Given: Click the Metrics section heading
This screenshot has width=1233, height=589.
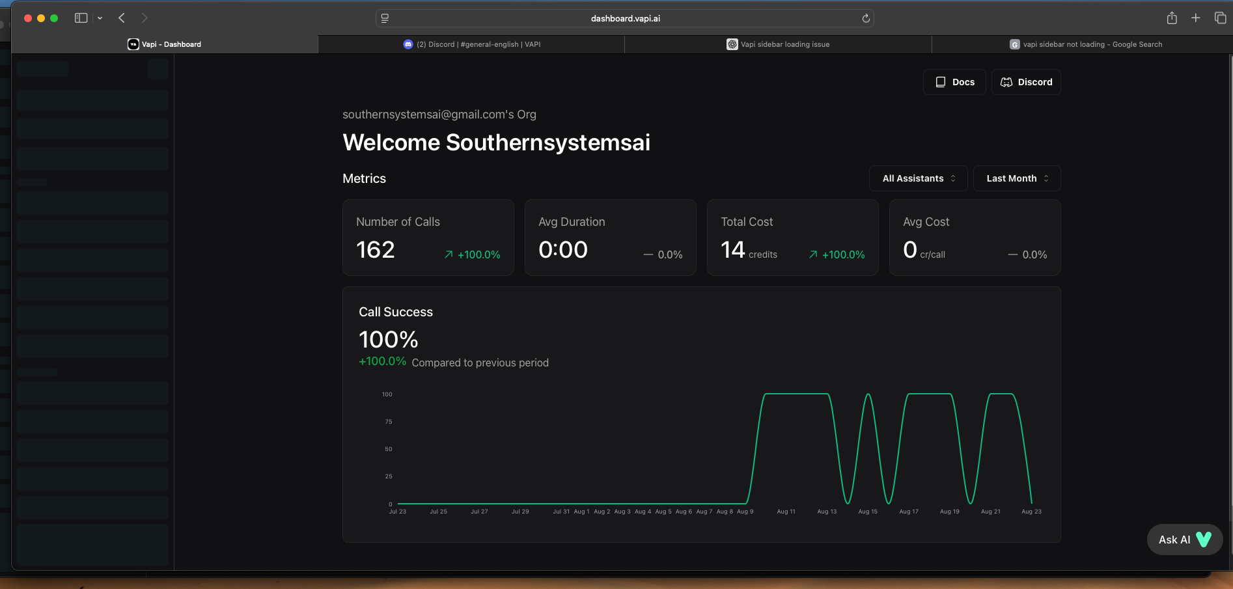Looking at the screenshot, I should pos(365,178).
